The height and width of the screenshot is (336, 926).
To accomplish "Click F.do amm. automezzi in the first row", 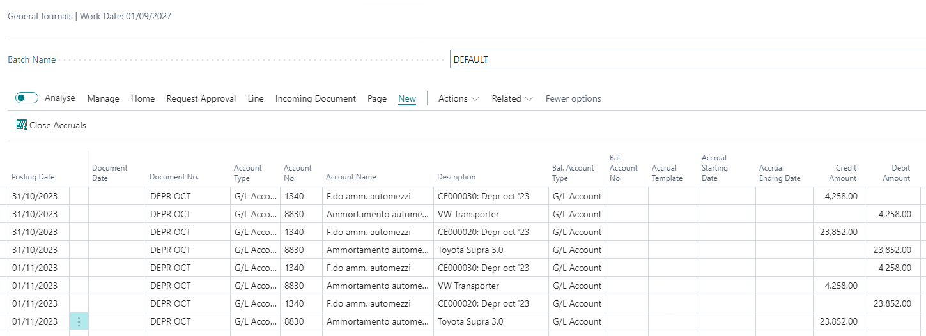I will click(369, 196).
